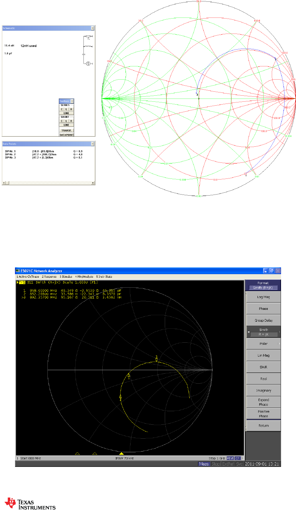Select DP-Nr. 1 row in Data Points
This screenshot has width=296, height=514.
[x=44, y=151]
